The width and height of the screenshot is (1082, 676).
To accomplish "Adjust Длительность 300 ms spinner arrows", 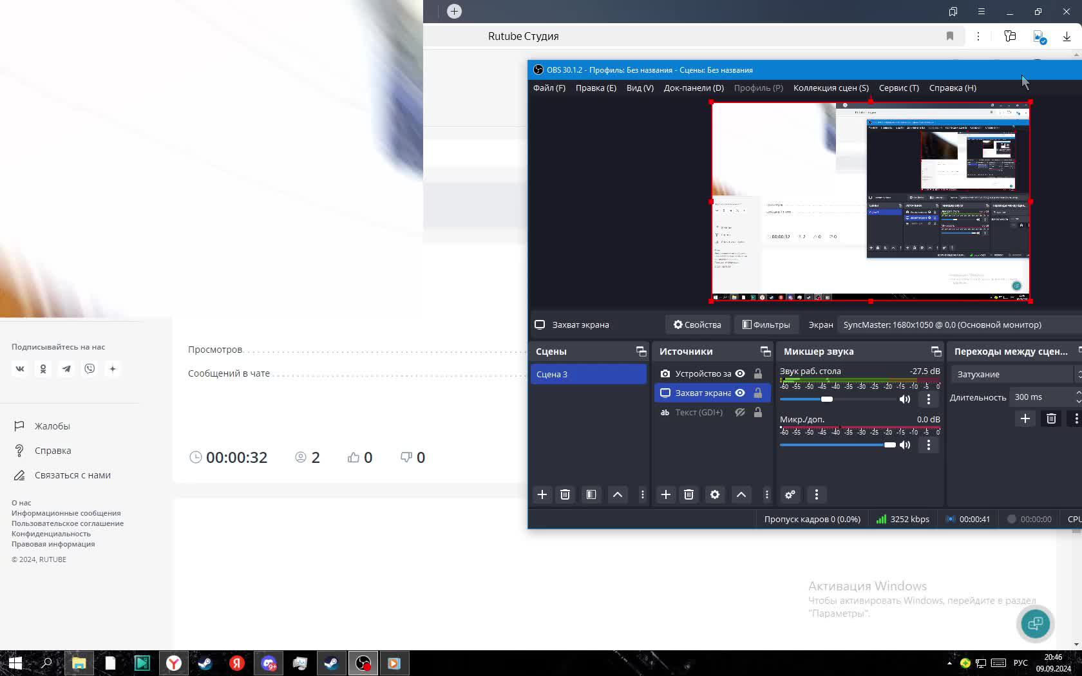I will point(1078,397).
